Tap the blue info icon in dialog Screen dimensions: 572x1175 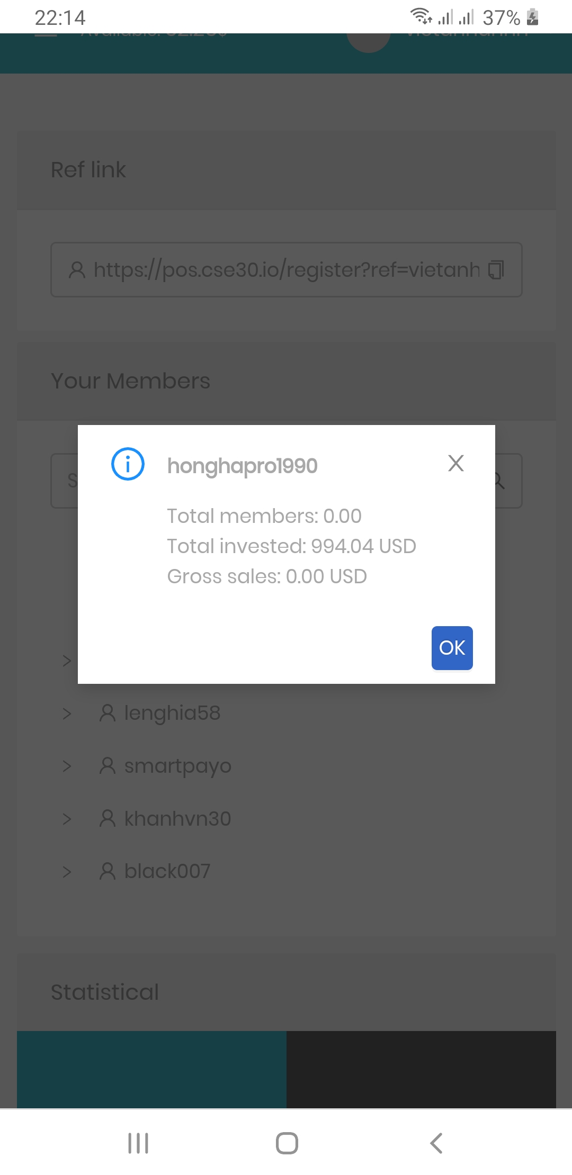click(x=128, y=464)
